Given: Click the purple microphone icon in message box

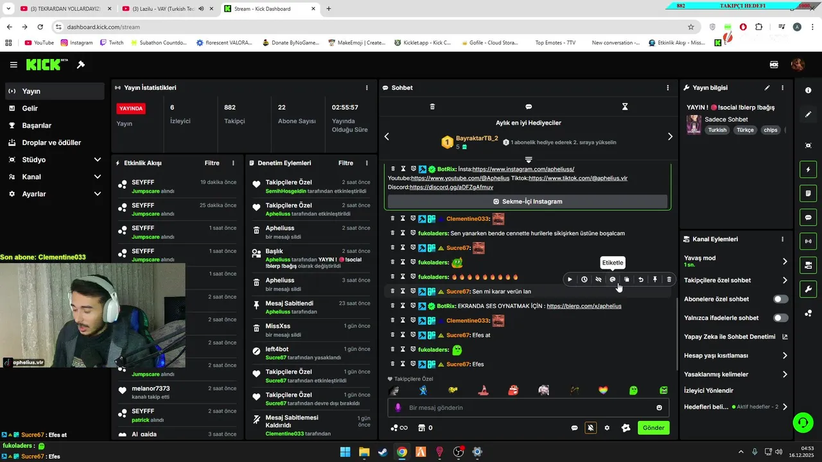Looking at the screenshot, I should pos(398,407).
